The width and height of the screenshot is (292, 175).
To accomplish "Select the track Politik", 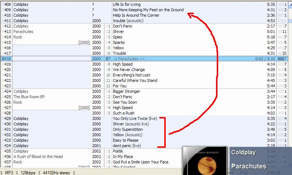I will (118, 151).
